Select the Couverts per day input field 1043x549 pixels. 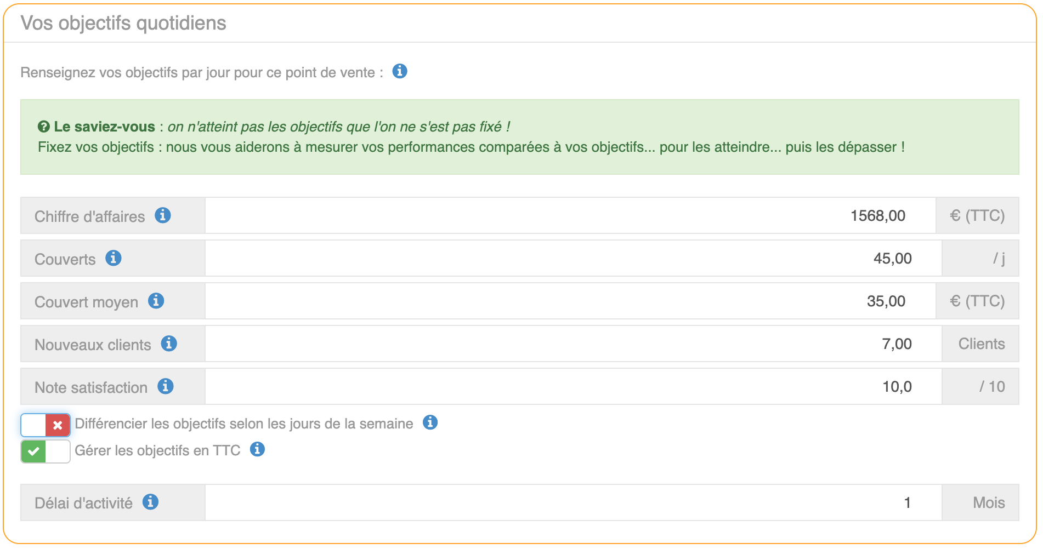tap(573, 258)
